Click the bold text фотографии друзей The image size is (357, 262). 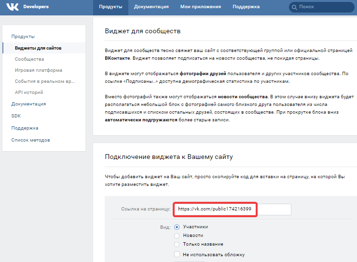point(203,74)
